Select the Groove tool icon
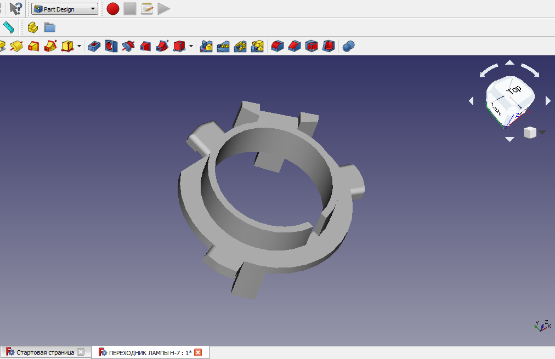 pos(128,46)
